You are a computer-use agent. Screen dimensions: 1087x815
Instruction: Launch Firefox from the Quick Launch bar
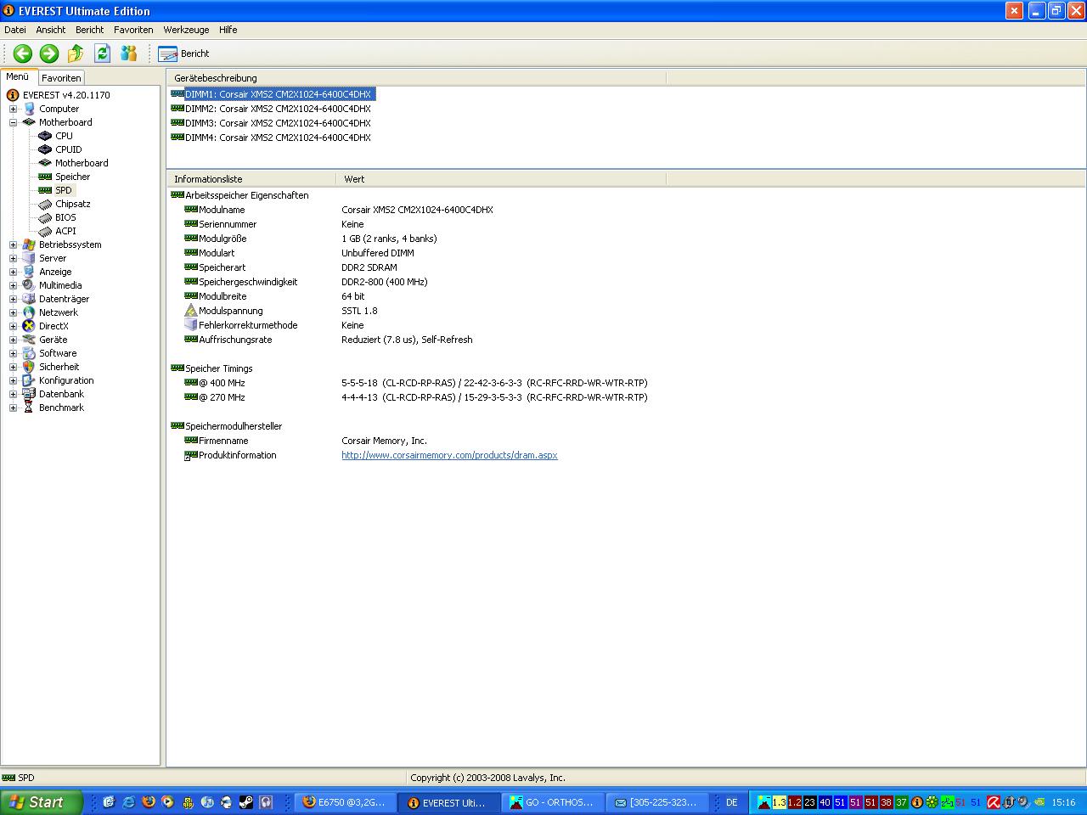[x=149, y=801]
